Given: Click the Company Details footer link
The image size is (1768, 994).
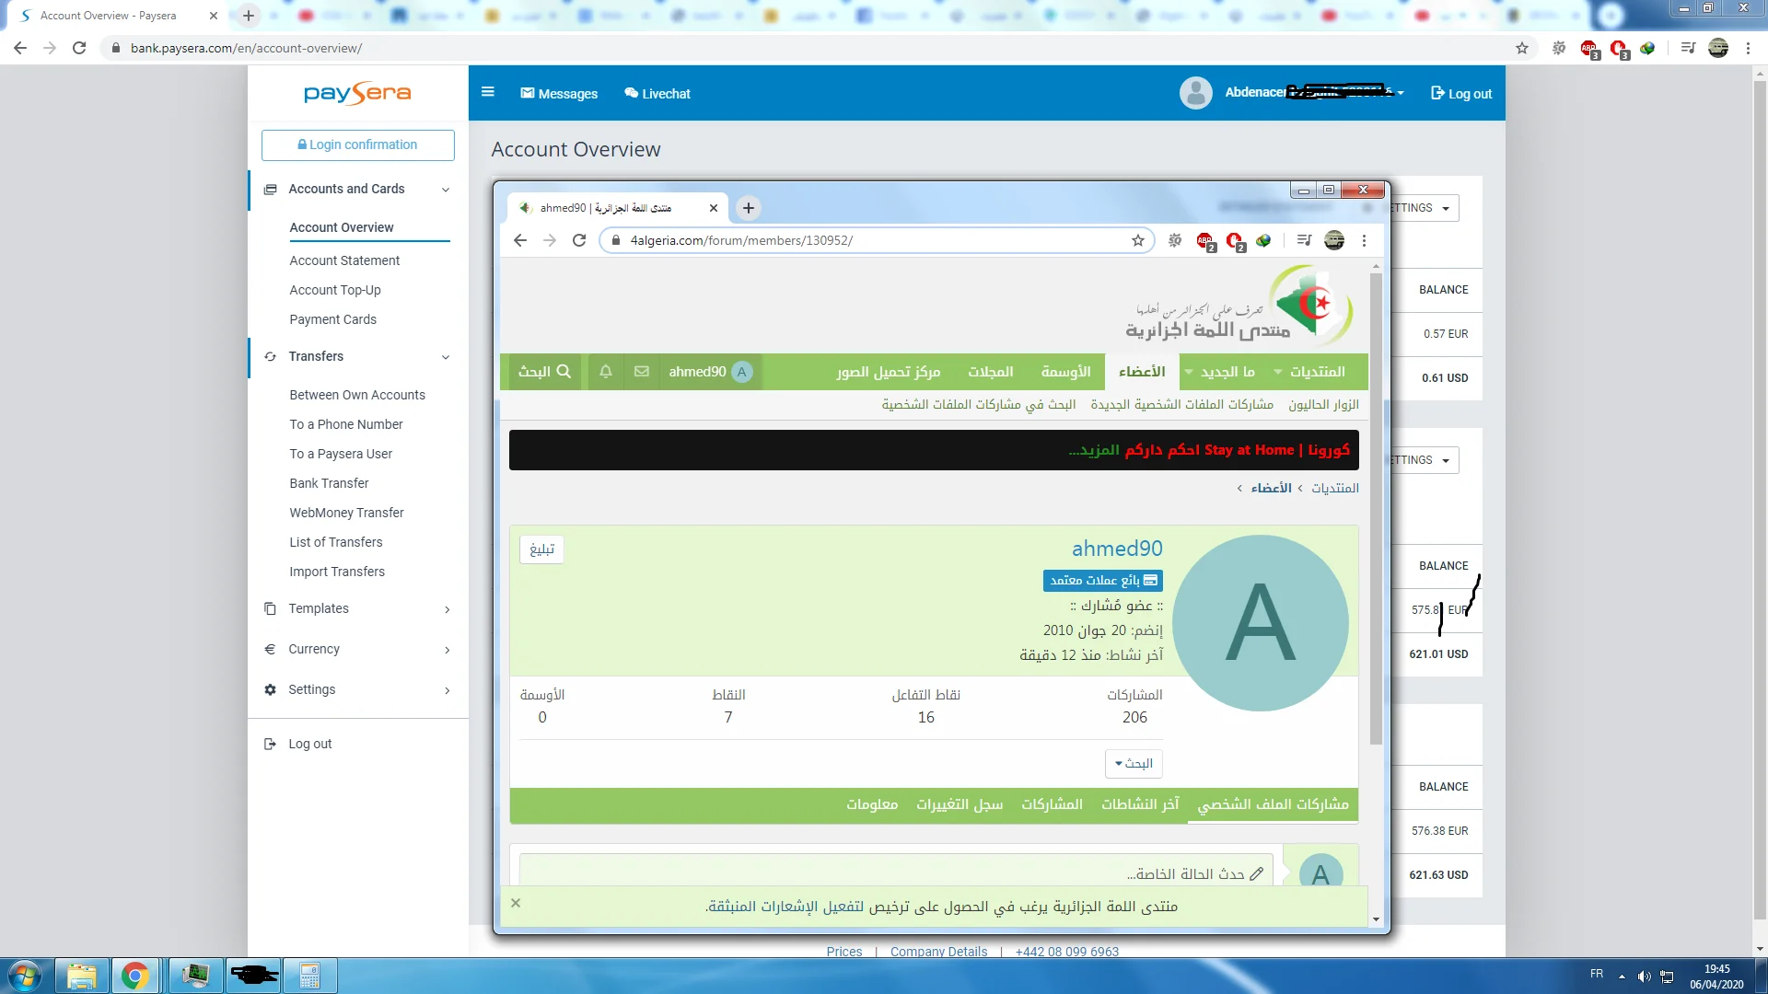Looking at the screenshot, I should point(938,952).
